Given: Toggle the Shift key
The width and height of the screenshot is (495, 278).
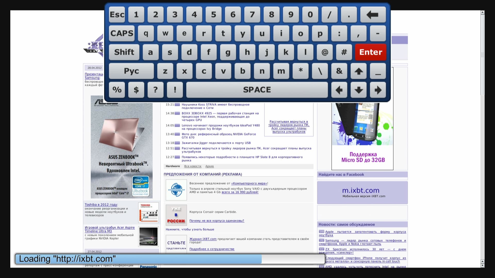Looking at the screenshot, I should (x=124, y=52).
